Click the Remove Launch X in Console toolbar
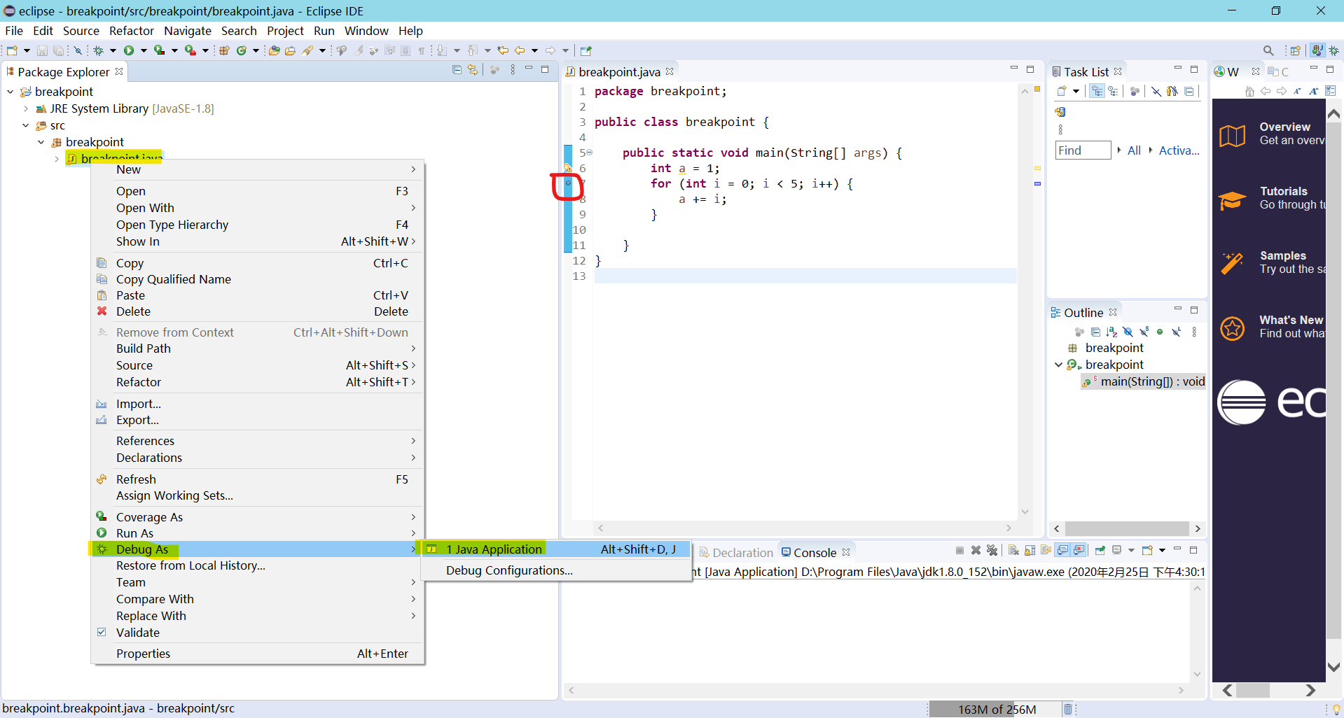This screenshot has width=1344, height=718. click(x=976, y=551)
